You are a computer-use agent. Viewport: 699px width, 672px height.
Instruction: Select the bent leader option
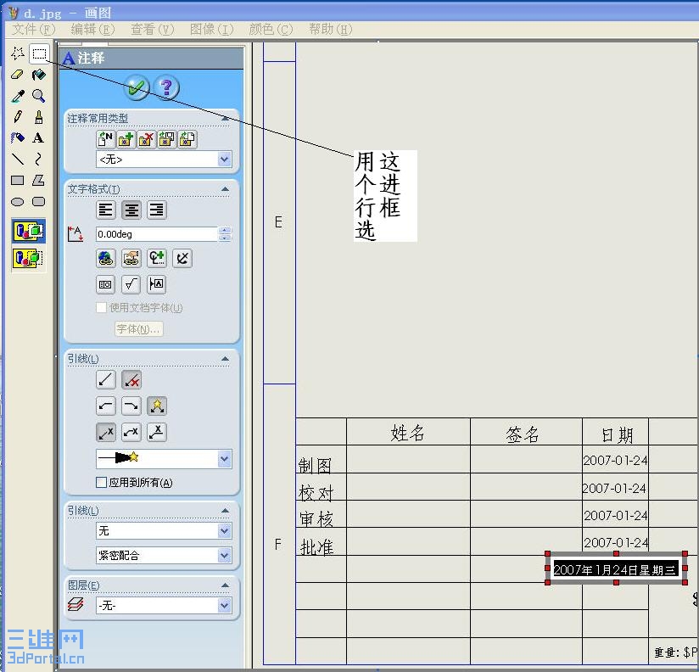tap(131, 432)
